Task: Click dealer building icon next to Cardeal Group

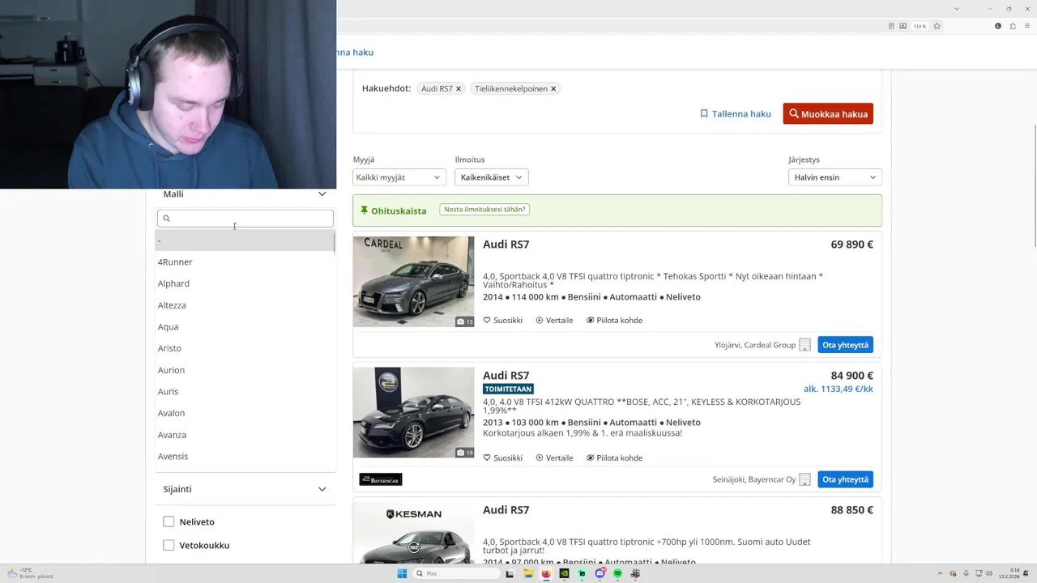Action: click(804, 345)
